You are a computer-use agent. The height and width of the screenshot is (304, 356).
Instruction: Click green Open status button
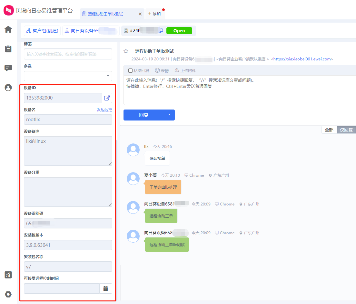click(179, 31)
